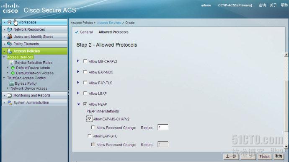Switch to the General step tab
Viewport: 289px width, 162px height.
click(86, 32)
